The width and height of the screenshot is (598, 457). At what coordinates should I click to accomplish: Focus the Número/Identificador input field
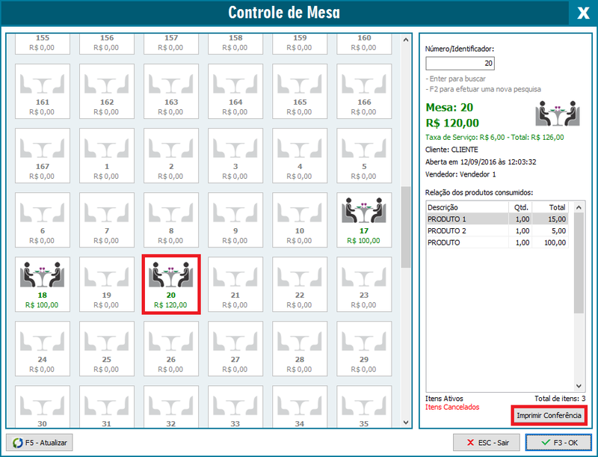pos(460,64)
